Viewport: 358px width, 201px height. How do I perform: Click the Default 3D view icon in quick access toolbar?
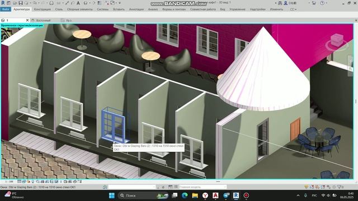click(x=86, y=3)
